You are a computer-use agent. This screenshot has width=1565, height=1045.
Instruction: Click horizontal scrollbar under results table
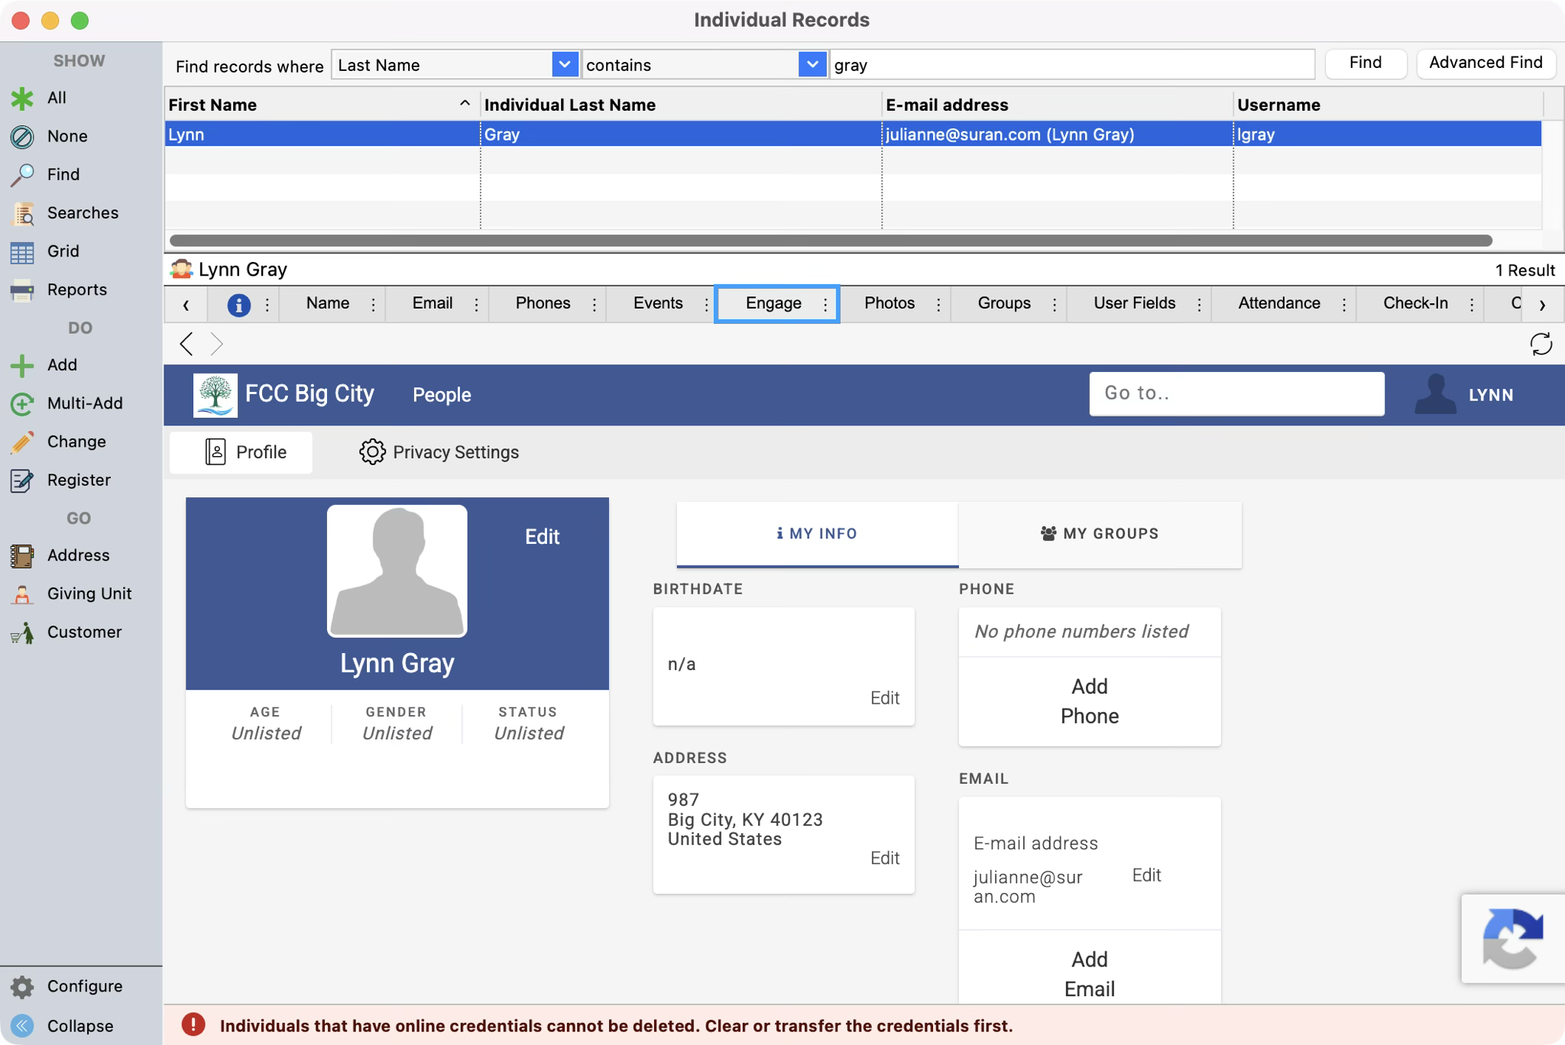(x=831, y=241)
